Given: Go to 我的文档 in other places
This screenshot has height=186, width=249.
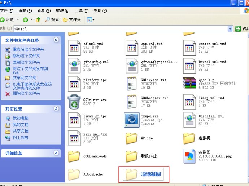Looking at the screenshot, I should 21,125.
